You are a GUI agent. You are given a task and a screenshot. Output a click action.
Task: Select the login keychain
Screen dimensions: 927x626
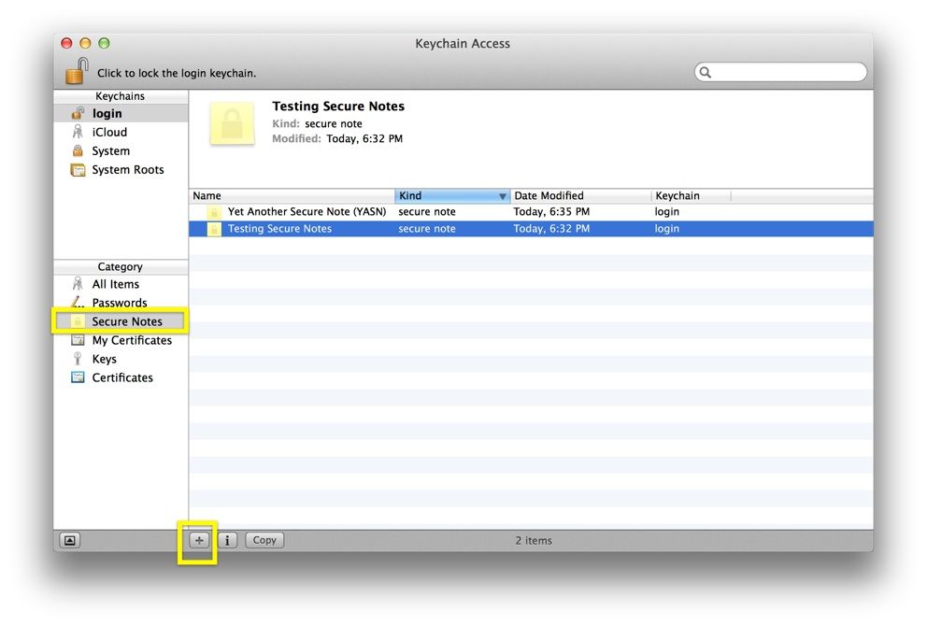click(107, 114)
